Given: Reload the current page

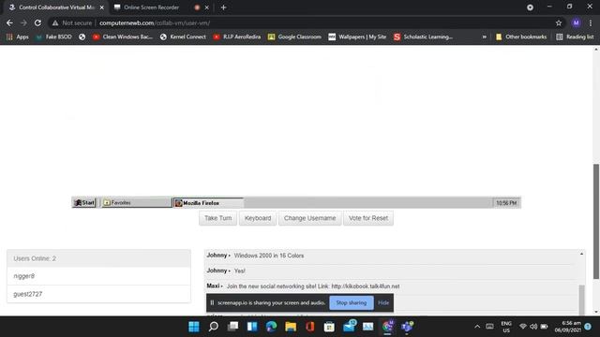Looking at the screenshot, I should tap(37, 22).
